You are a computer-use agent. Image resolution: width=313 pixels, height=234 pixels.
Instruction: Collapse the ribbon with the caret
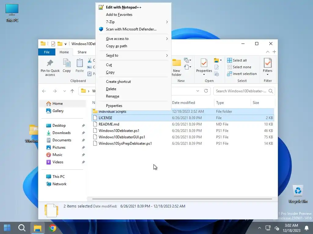pos(268,52)
